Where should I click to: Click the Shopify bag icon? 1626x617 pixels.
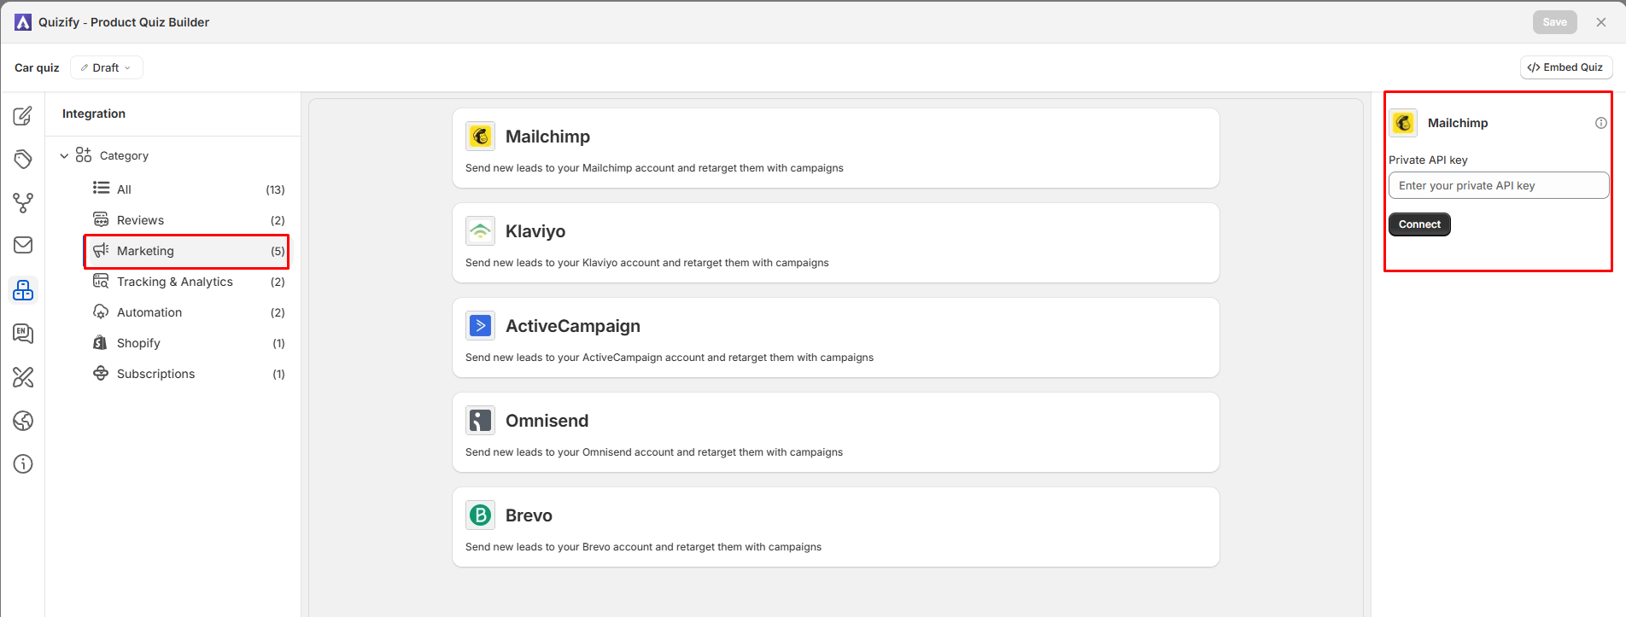click(x=101, y=342)
